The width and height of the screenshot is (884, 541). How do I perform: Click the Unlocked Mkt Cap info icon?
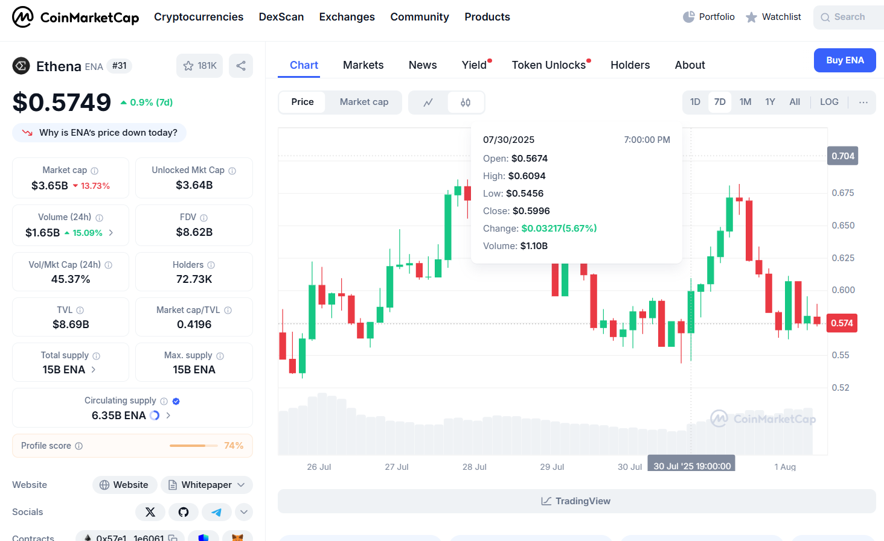point(232,171)
